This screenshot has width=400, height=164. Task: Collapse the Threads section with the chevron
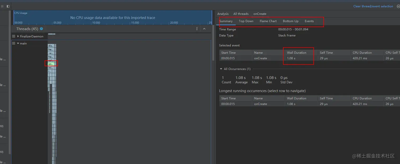[x=204, y=29]
